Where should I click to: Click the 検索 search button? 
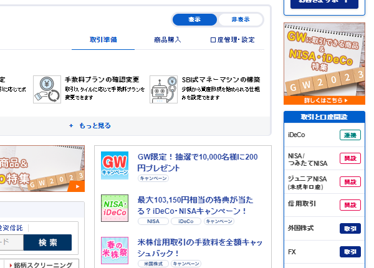tap(48, 242)
